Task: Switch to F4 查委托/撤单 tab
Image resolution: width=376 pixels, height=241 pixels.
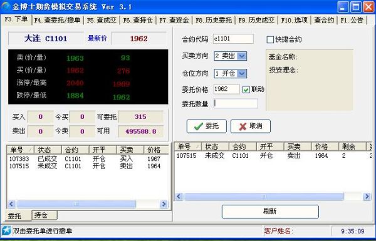Action: (57, 20)
